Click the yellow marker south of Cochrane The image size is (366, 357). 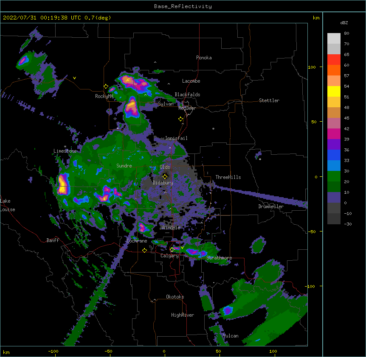tap(144, 250)
